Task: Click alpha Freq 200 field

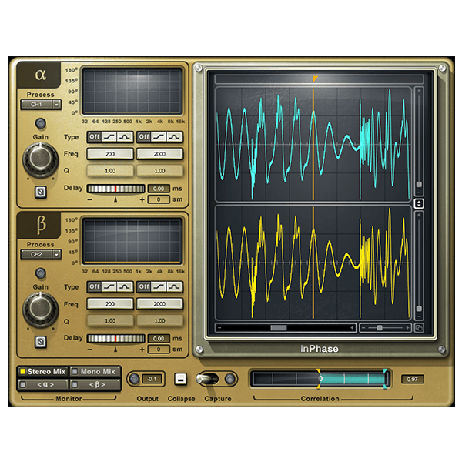Action: tap(110, 154)
